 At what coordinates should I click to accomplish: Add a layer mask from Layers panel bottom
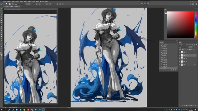pyautogui.click(x=187, y=105)
